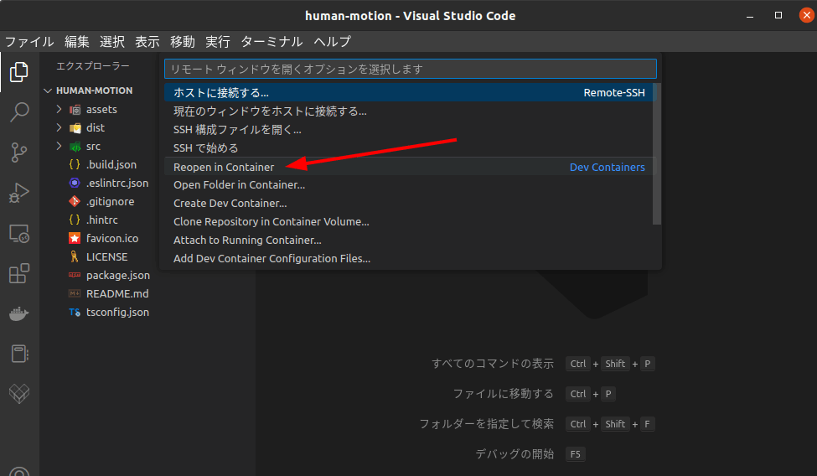817x476 pixels.
Task: Click the .gitignore git icon
Action: click(x=75, y=201)
